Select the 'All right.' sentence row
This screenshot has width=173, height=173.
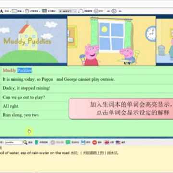11,106
